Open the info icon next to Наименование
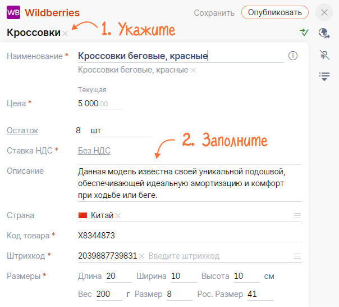 click(x=292, y=56)
